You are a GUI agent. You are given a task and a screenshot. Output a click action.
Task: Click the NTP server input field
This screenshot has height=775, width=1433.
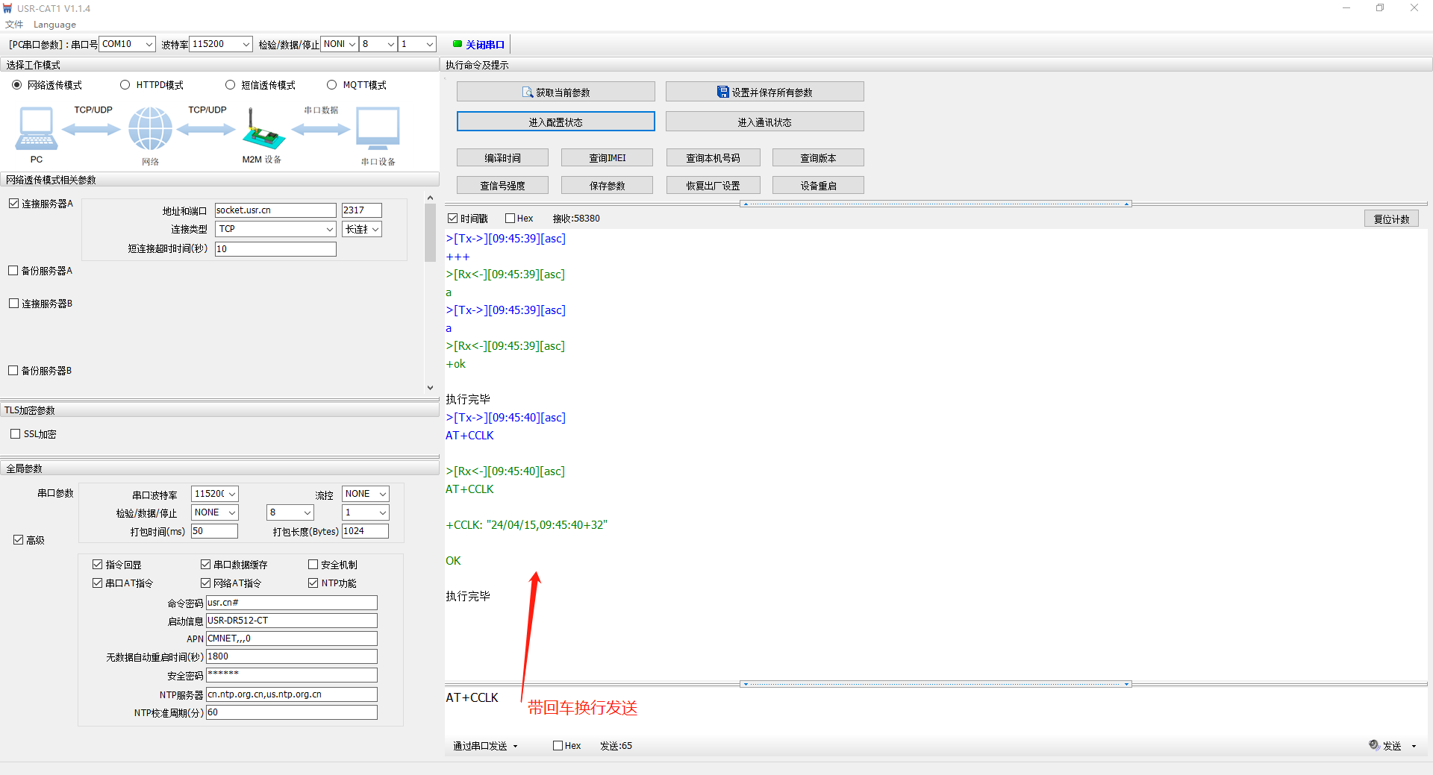[x=291, y=694]
